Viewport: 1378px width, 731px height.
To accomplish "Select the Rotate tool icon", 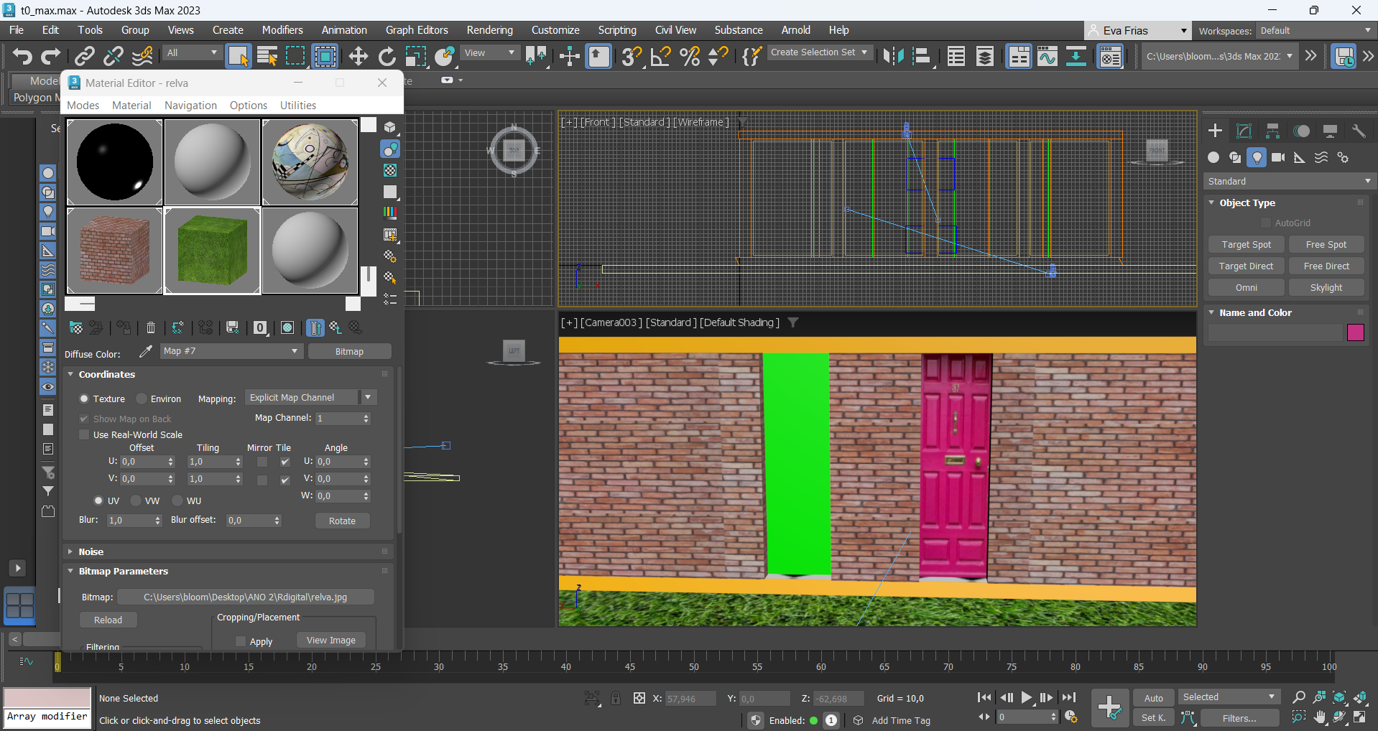I will click(x=387, y=56).
